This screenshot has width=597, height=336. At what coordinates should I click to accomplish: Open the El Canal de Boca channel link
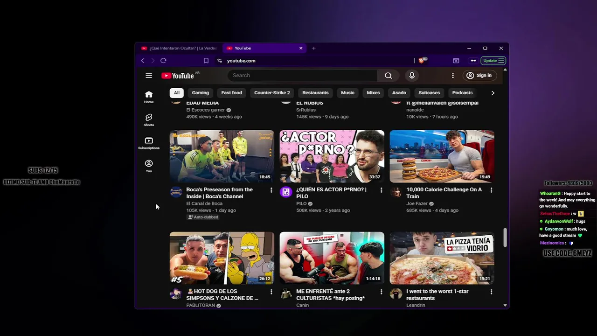204,203
